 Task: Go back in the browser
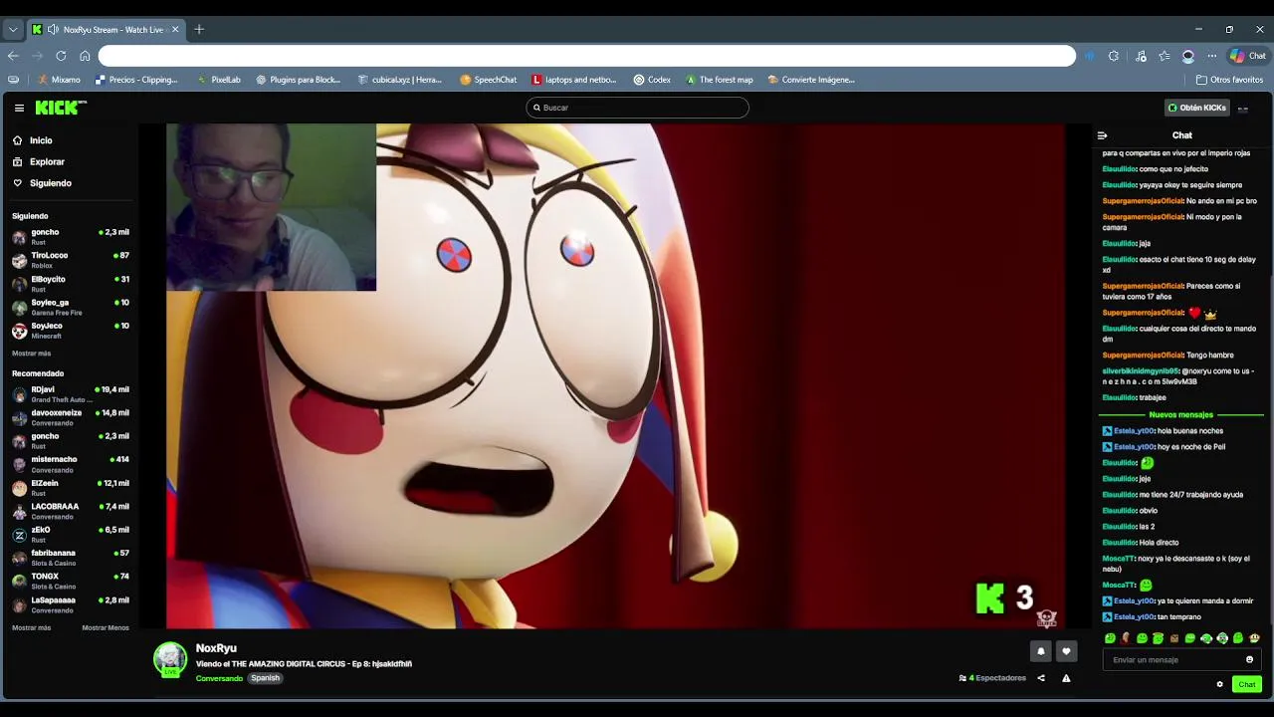(13, 56)
